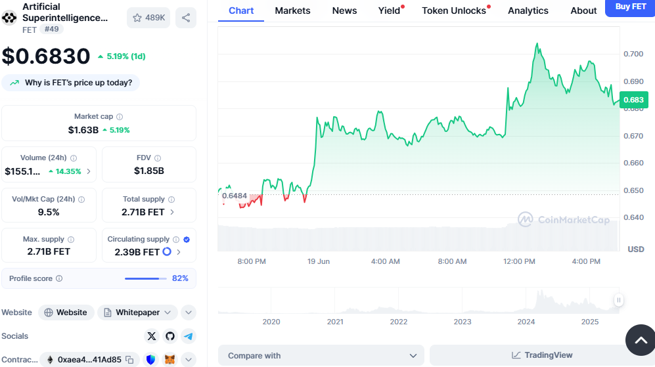Click the #49 rank badge
Image resolution: width=655 pixels, height=367 pixels.
(x=52, y=29)
